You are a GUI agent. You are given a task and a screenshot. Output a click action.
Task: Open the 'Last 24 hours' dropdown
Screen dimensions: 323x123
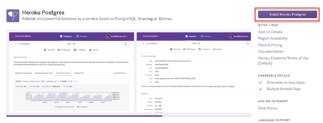tap(120, 73)
